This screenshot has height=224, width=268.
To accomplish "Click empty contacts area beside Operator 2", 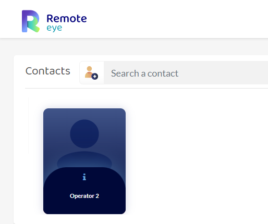I will pos(197,156).
